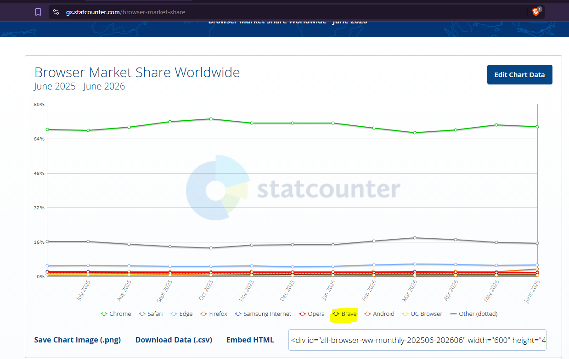Toggle Firefox legend marker

(203, 314)
